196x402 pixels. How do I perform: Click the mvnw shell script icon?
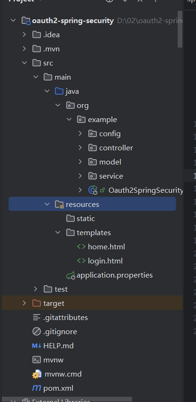pos(37,360)
